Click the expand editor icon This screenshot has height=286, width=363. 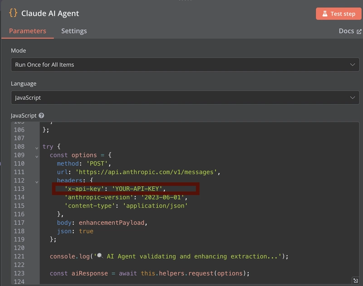click(356, 280)
